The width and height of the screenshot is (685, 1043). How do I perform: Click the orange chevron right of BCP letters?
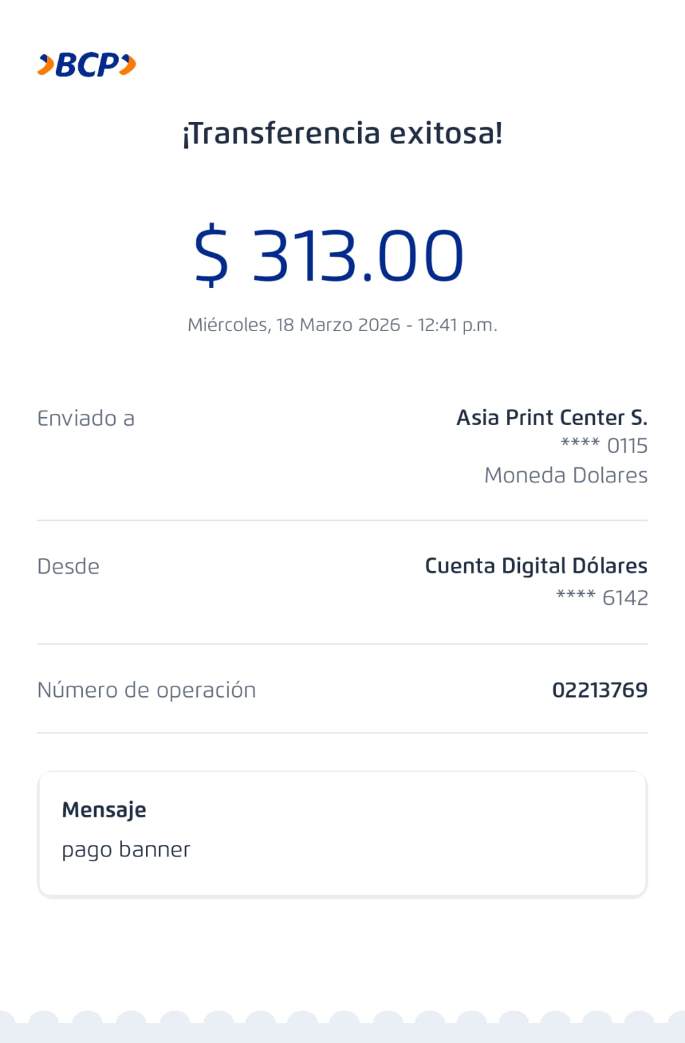(129, 65)
